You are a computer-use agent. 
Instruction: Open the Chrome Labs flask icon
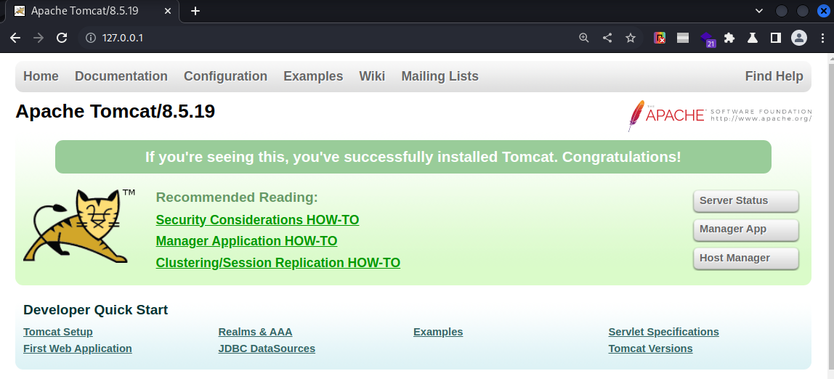click(752, 38)
